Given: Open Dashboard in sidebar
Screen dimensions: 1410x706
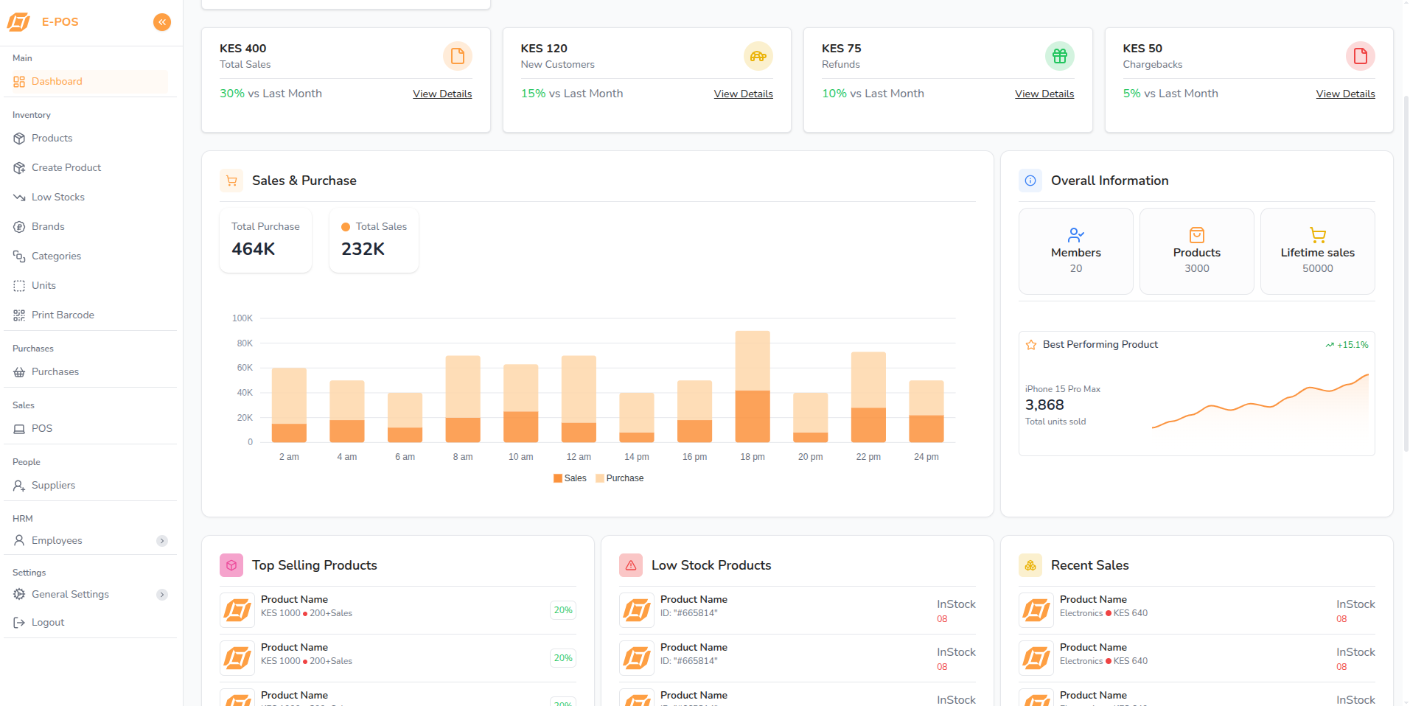Looking at the screenshot, I should (90, 82).
